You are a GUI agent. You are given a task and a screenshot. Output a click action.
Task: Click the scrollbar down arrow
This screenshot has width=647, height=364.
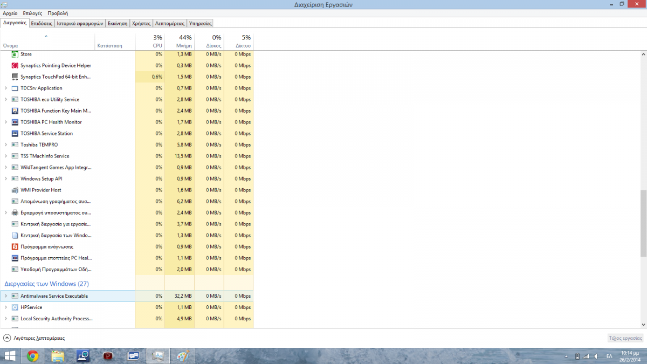coord(643,324)
